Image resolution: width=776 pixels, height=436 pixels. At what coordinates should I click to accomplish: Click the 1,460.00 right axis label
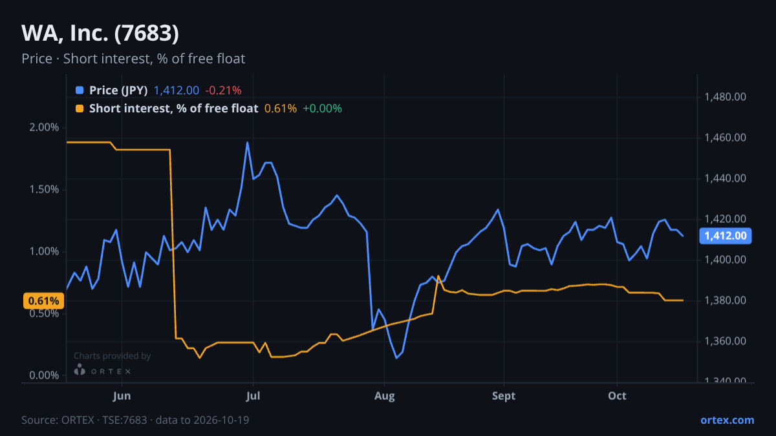click(726, 138)
